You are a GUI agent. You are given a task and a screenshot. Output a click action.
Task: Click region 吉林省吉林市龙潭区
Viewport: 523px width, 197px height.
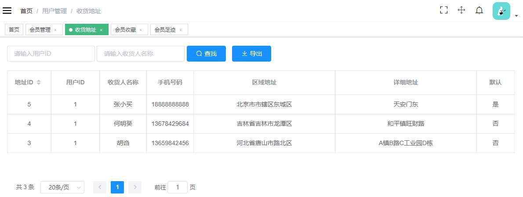coord(264,124)
